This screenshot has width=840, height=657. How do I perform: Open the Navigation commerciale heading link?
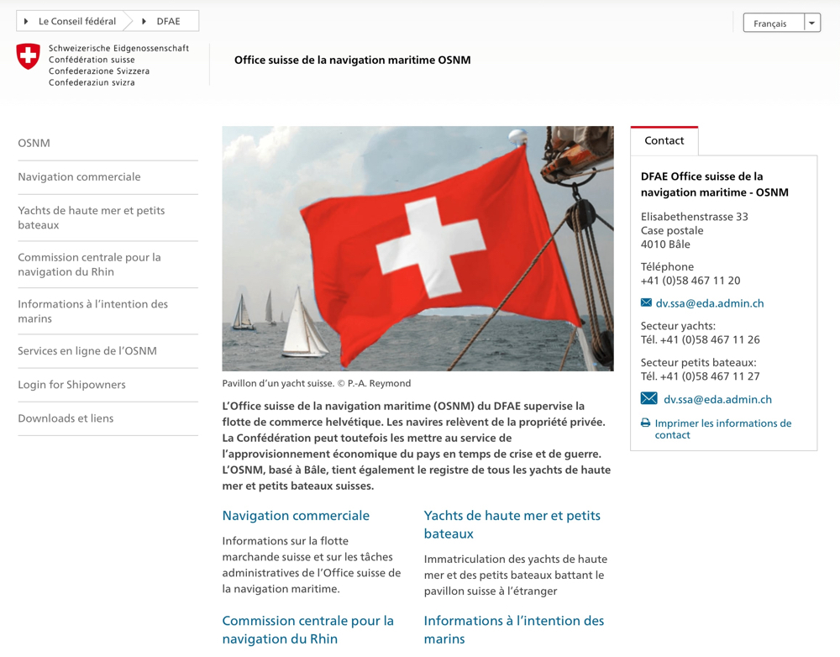click(296, 515)
